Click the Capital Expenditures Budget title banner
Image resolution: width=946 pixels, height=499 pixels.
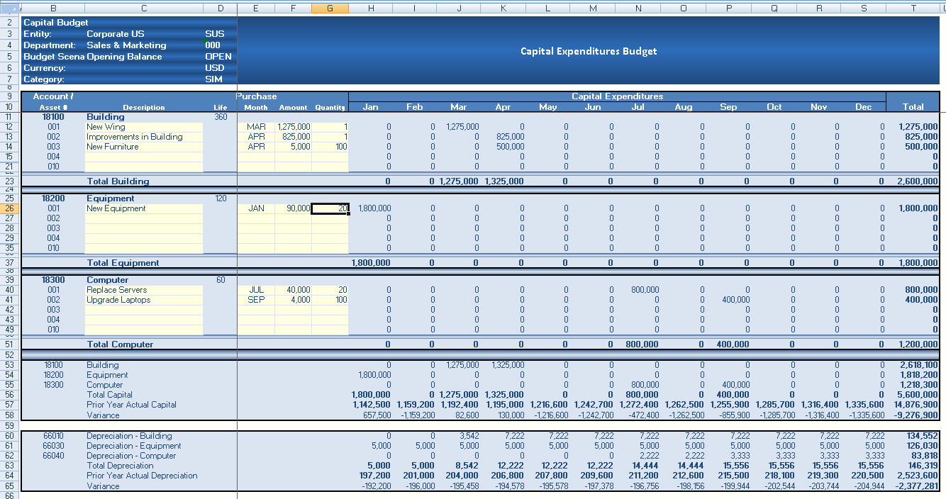point(588,51)
